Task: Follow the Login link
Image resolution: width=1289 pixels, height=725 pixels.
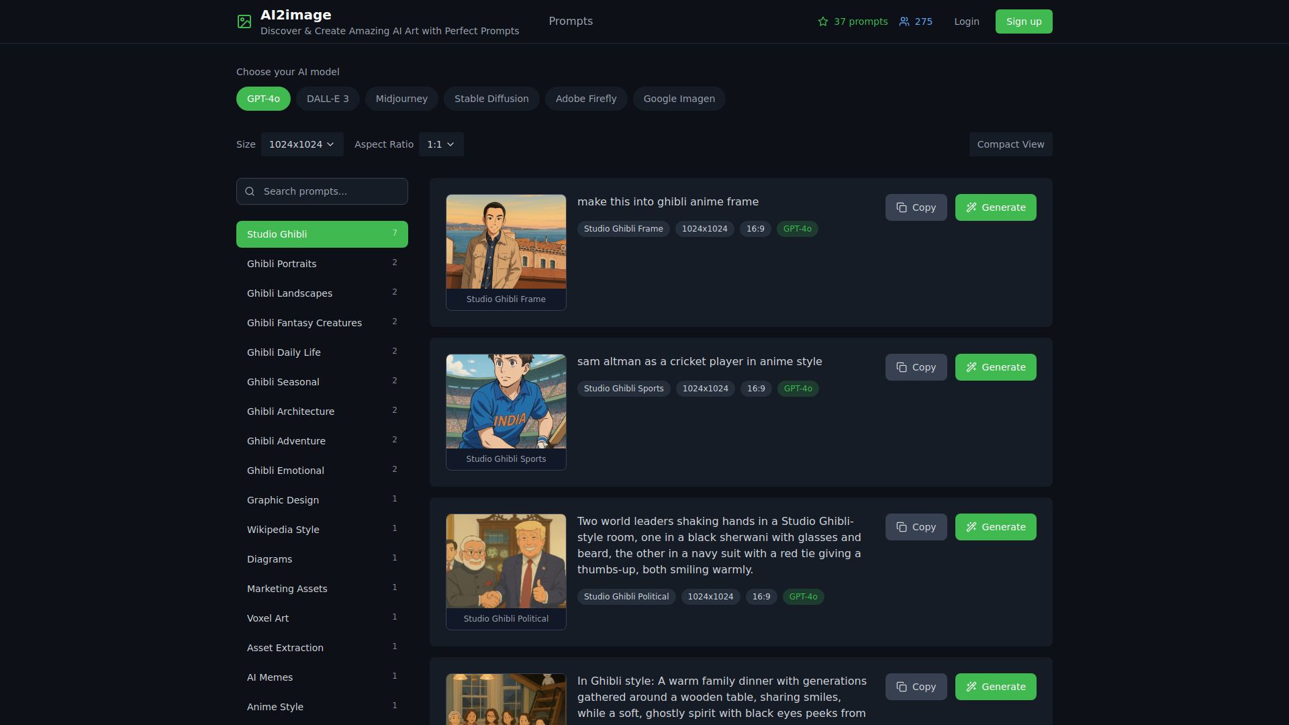Action: pyautogui.click(x=966, y=21)
